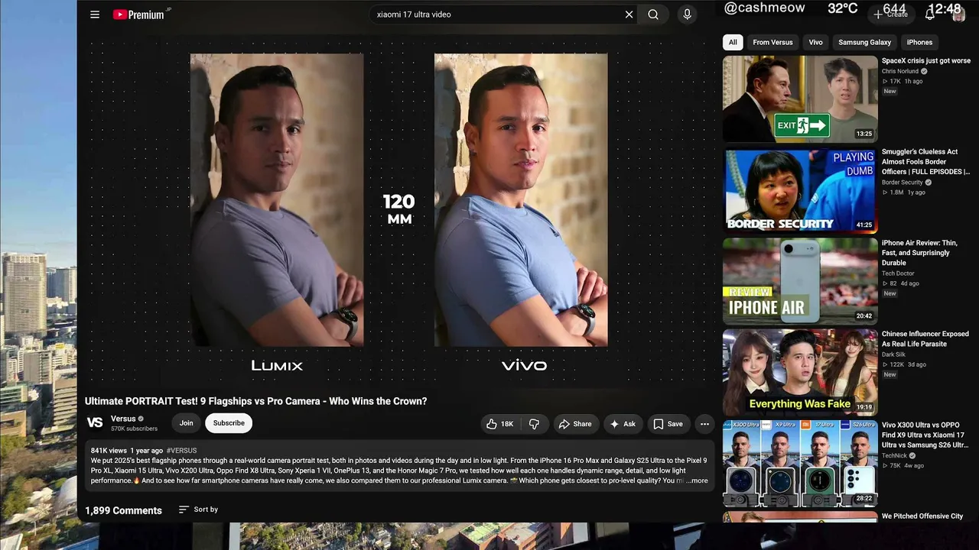Filter suggestions by Samsung Galaxy chip

pyautogui.click(x=864, y=42)
